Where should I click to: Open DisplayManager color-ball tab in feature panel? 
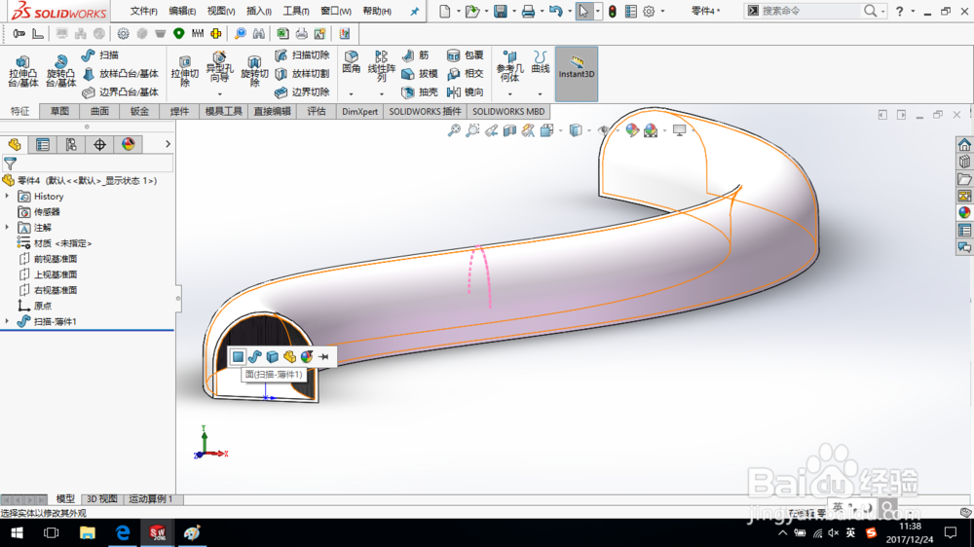click(x=128, y=145)
